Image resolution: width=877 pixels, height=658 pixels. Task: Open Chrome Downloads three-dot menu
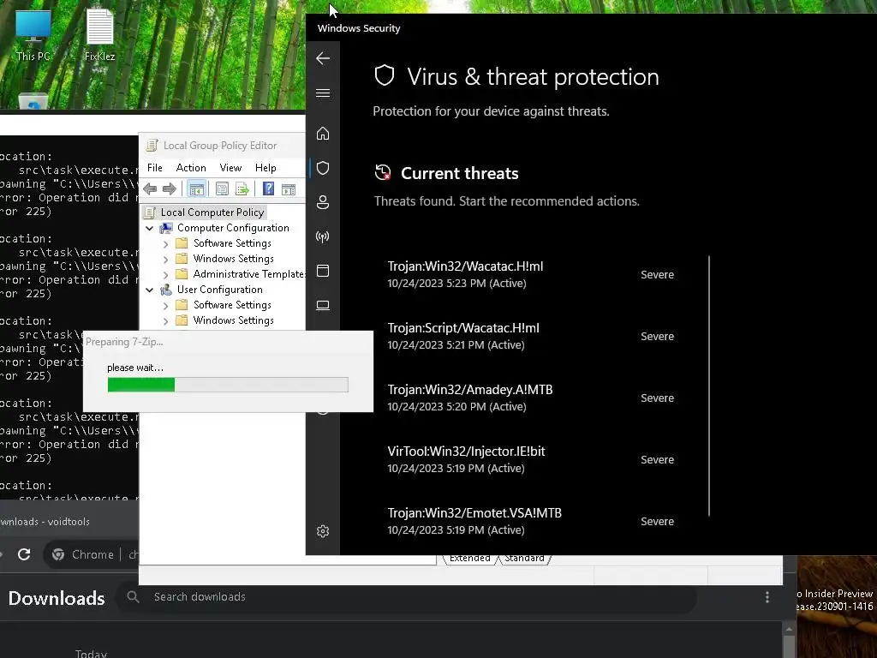click(767, 597)
